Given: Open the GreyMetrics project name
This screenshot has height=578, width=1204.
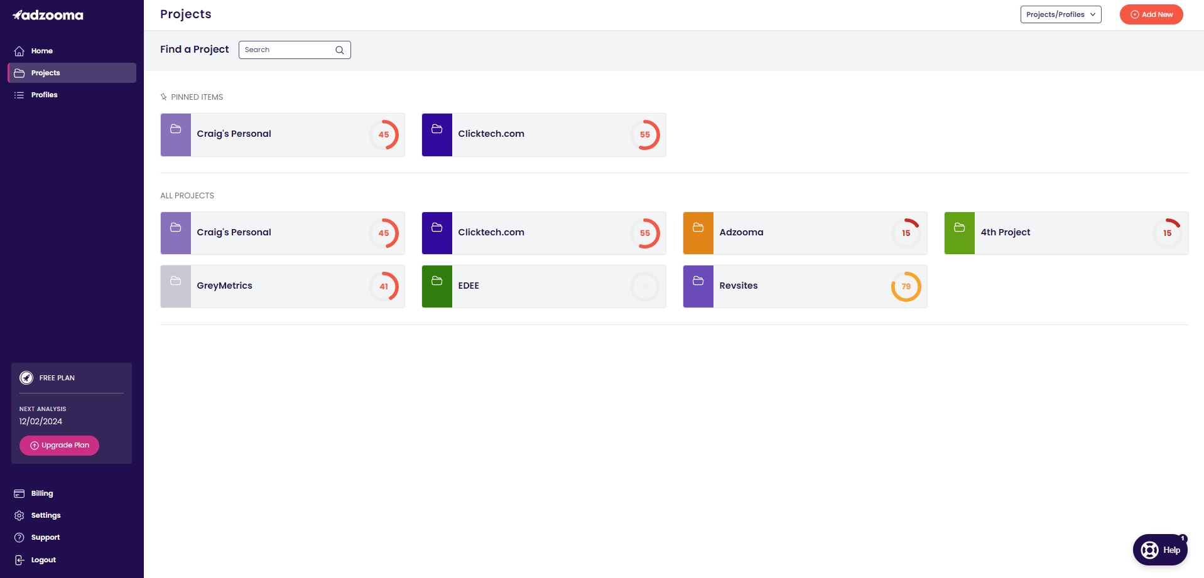Looking at the screenshot, I should pyautogui.click(x=224, y=286).
